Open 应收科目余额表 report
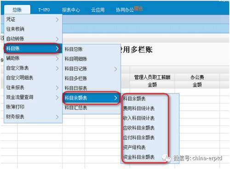 pyautogui.click(x=139, y=128)
